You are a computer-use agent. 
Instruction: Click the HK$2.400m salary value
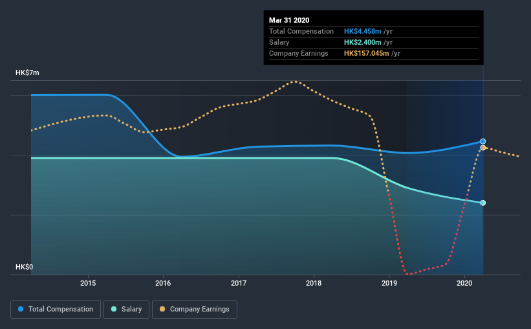pyautogui.click(x=363, y=42)
